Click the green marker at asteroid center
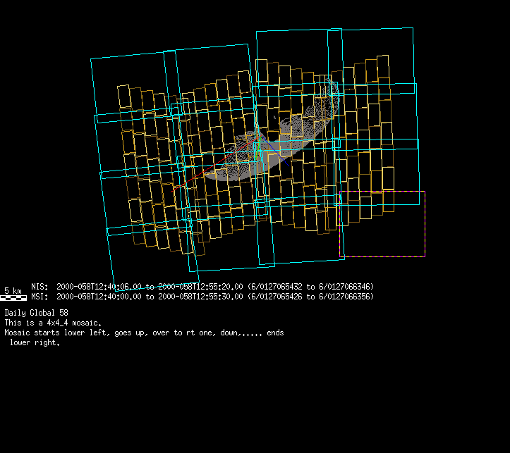Image resolution: width=510 pixels, height=453 pixels. [258, 146]
